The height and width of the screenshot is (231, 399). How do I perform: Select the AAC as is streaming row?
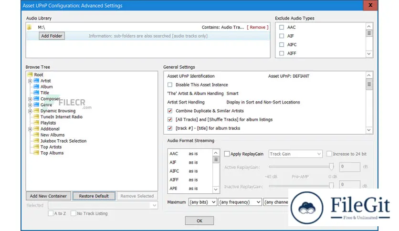tap(190, 154)
